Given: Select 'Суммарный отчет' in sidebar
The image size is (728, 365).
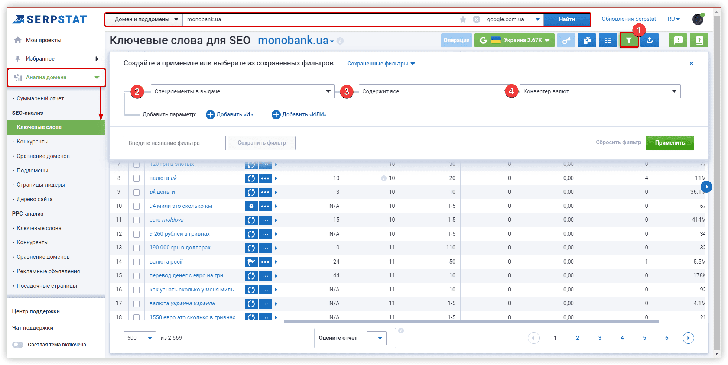Looking at the screenshot, I should point(40,98).
